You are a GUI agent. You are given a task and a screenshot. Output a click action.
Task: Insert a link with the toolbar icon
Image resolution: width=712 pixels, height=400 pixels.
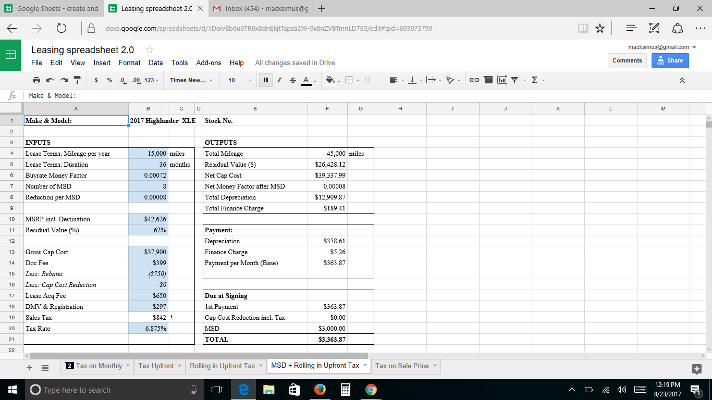click(x=474, y=80)
